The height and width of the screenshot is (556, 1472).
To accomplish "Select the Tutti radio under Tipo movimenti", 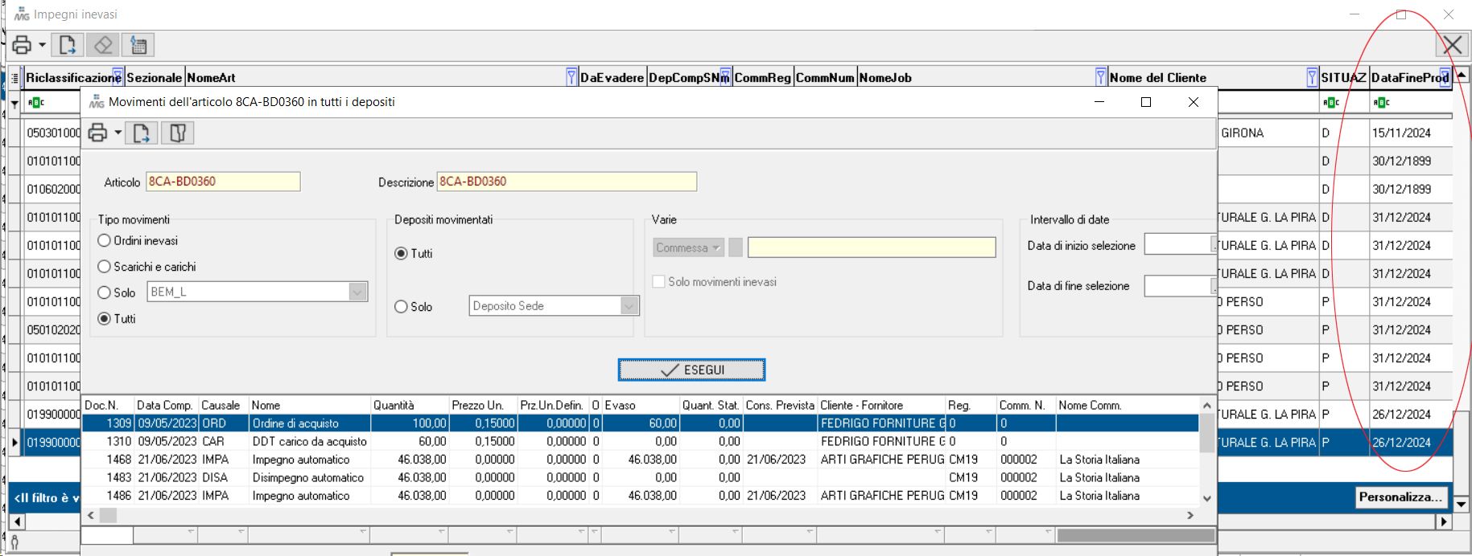I will pyautogui.click(x=104, y=318).
